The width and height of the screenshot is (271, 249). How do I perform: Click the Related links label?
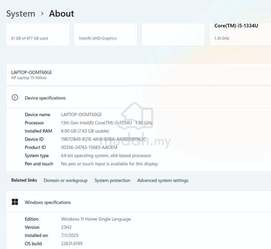pos(24,180)
